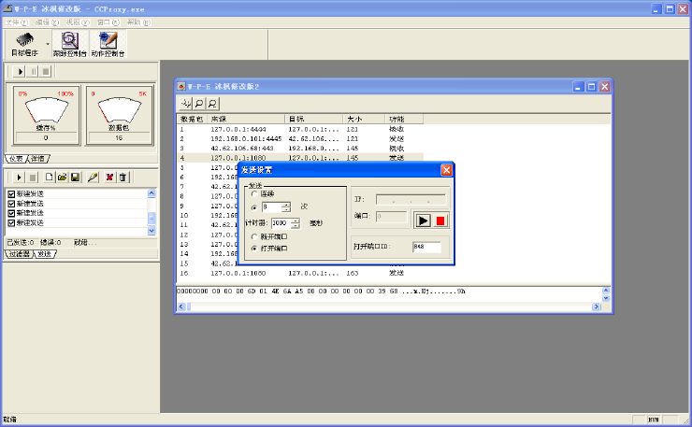Image resolution: width=692 pixels, height=427 pixels.
Task: Click the first toolbar icon in the packet window
Action: pyautogui.click(x=186, y=103)
